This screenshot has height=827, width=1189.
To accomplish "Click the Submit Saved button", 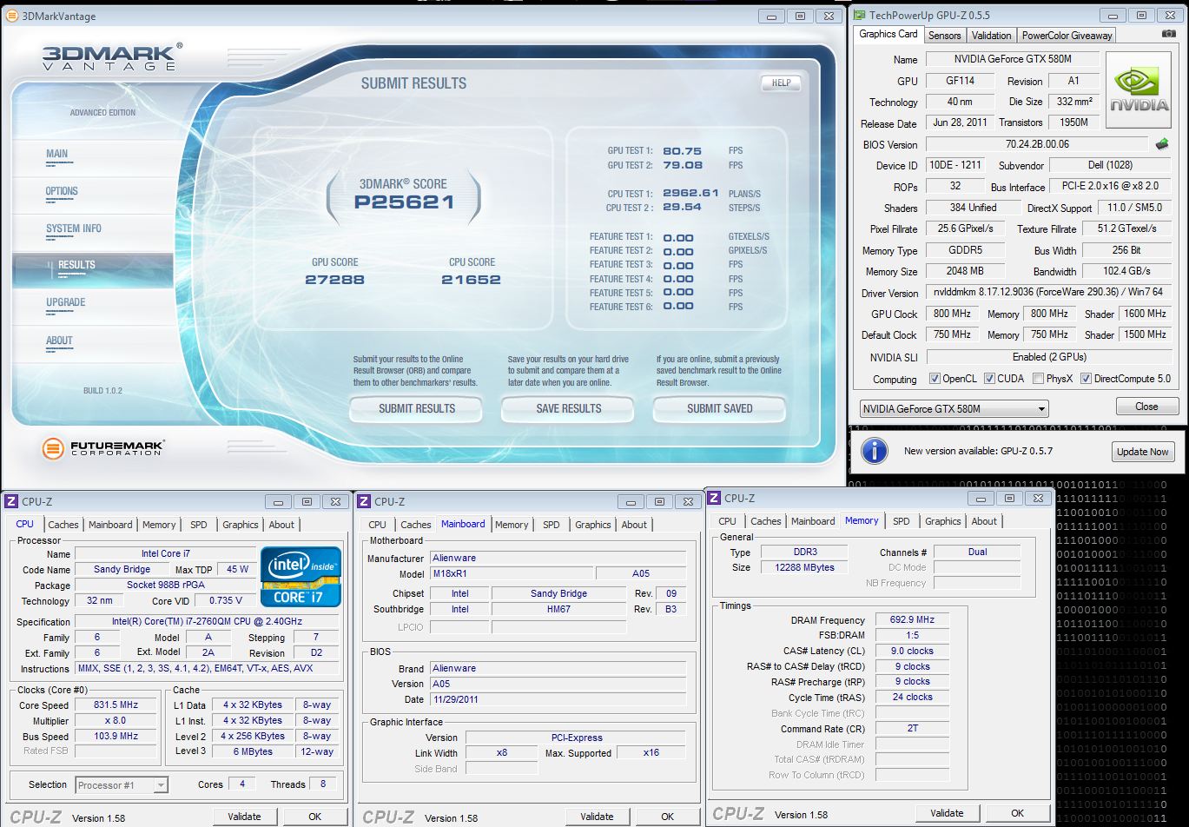I will point(719,408).
